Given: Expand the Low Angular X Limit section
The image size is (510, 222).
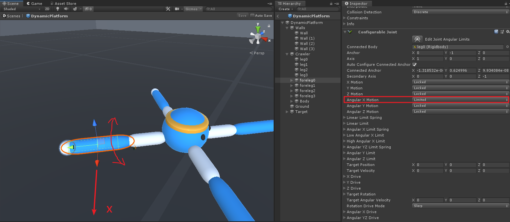Looking at the screenshot, I should tap(344, 135).
